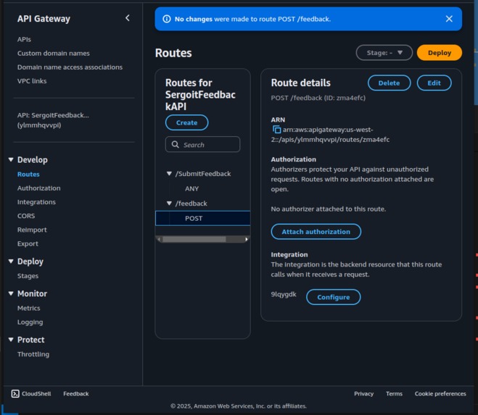The height and width of the screenshot is (415, 478).
Task: Collapse the API Gateway side navigation
Action: tap(128, 18)
